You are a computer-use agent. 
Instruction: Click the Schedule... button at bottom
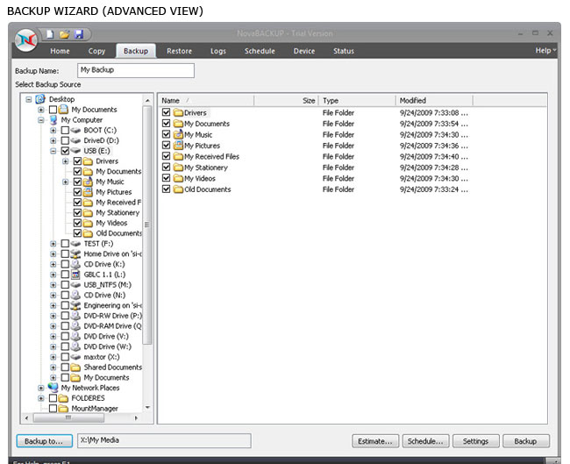[x=425, y=441]
